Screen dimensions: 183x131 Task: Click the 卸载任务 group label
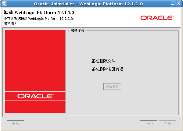(77, 31)
